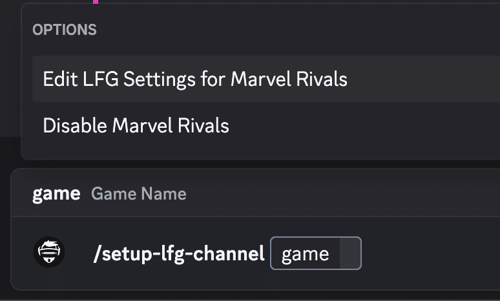Viewport: 500px width, 301px height.
Task: Open the bot profile from the helmet avatar
Action: click(x=49, y=253)
